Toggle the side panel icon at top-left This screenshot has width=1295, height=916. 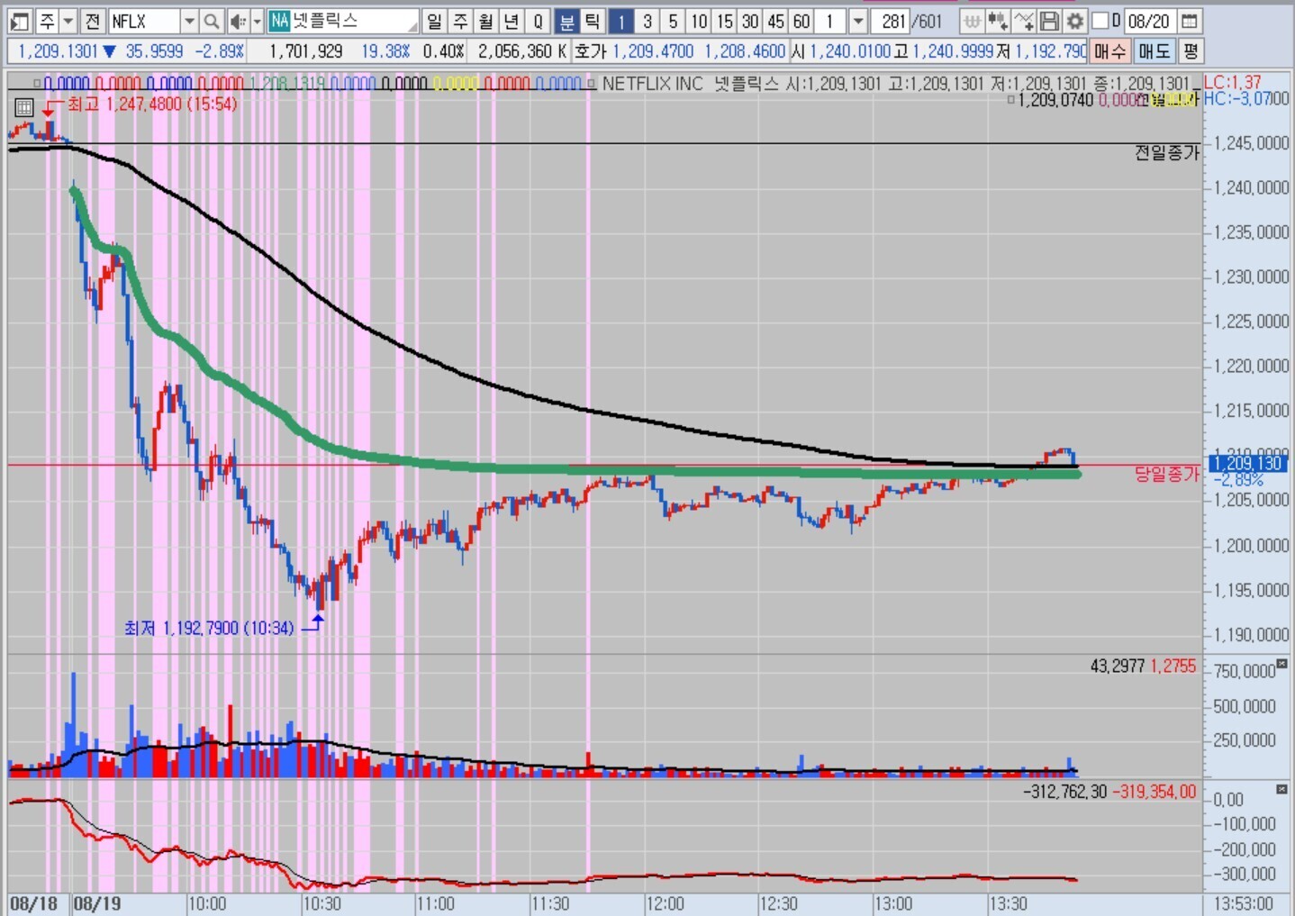pyautogui.click(x=19, y=21)
